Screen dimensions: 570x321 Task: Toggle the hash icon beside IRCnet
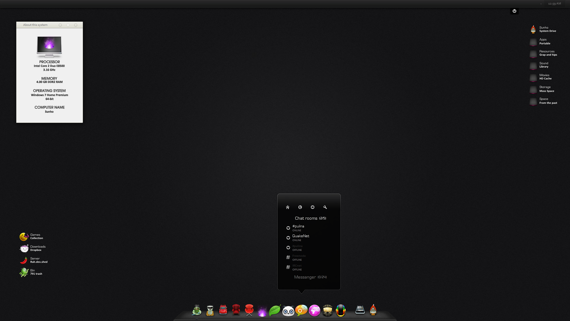pyautogui.click(x=288, y=267)
